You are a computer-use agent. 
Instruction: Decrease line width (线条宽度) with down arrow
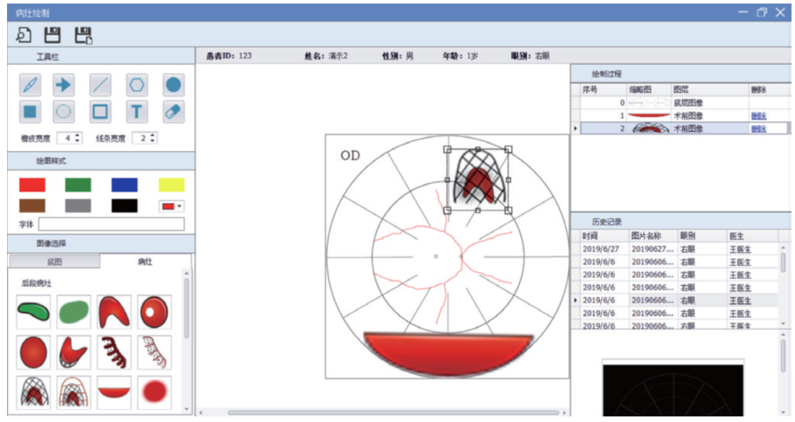coord(153,140)
